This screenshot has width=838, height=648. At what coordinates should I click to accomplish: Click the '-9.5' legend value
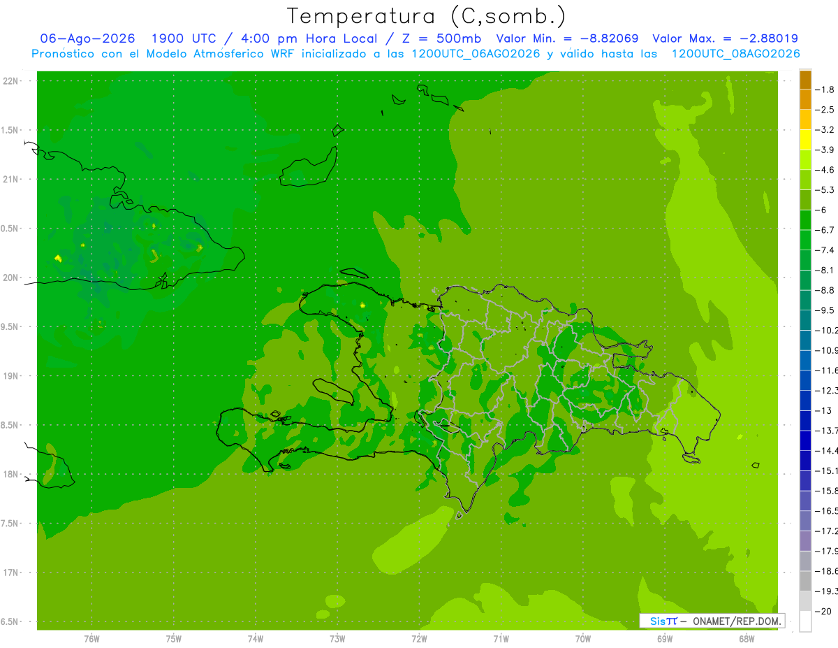(x=826, y=310)
